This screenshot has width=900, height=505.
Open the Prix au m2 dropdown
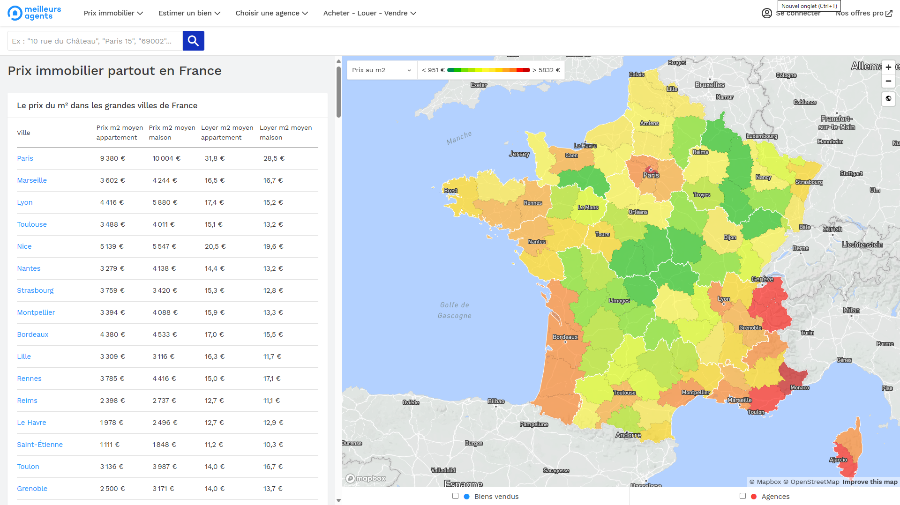[382, 70]
